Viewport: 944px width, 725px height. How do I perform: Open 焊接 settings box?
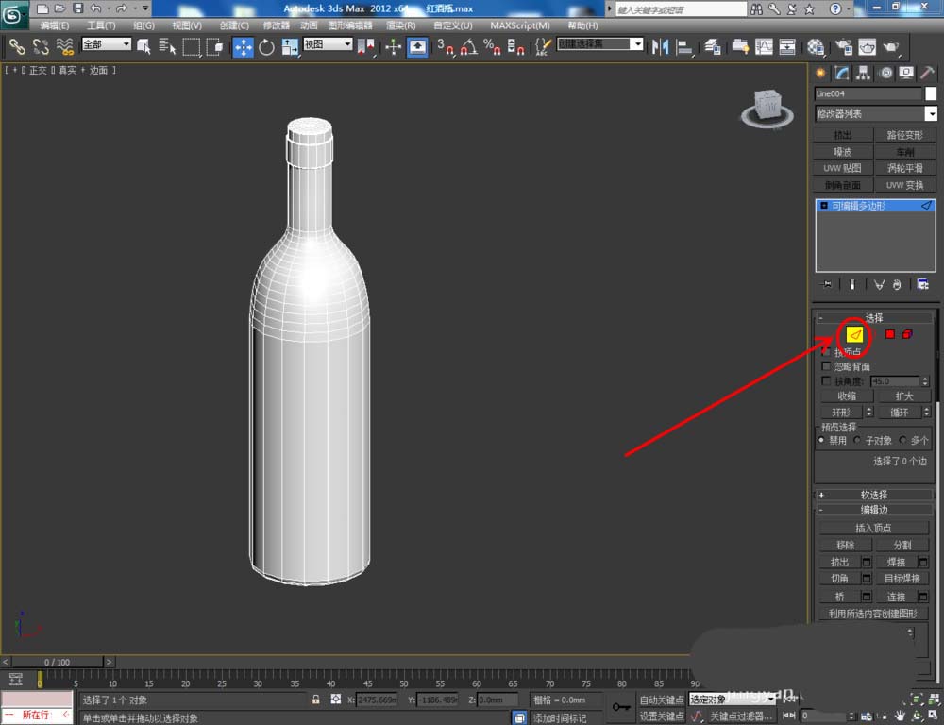[923, 561]
